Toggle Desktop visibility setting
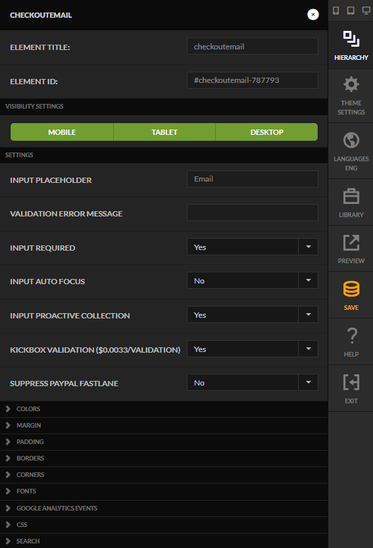 tap(266, 132)
